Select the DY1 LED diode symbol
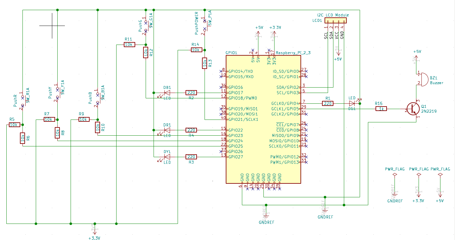This screenshot has width=455, height=240. pyautogui.click(x=167, y=157)
